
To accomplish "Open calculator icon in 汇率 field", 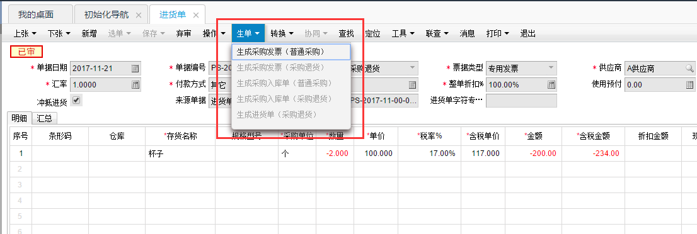I will (135, 84).
